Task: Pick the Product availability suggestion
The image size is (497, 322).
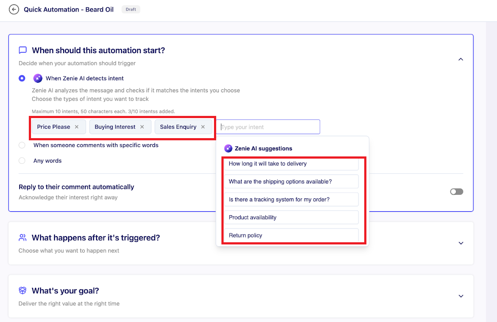Action: pyautogui.click(x=291, y=217)
